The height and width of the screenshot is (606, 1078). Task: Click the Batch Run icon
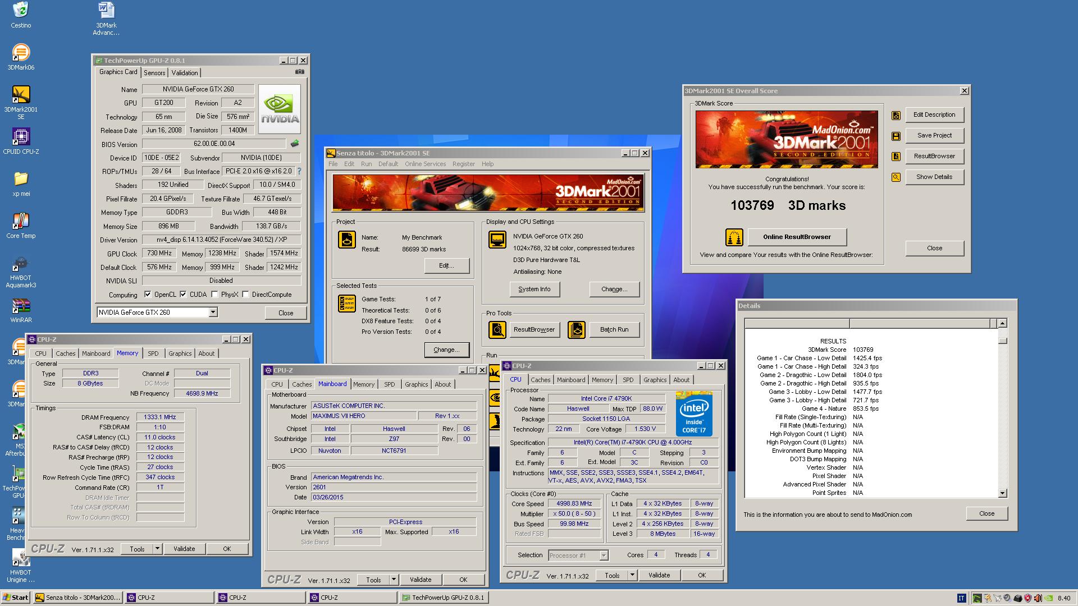pyautogui.click(x=577, y=330)
